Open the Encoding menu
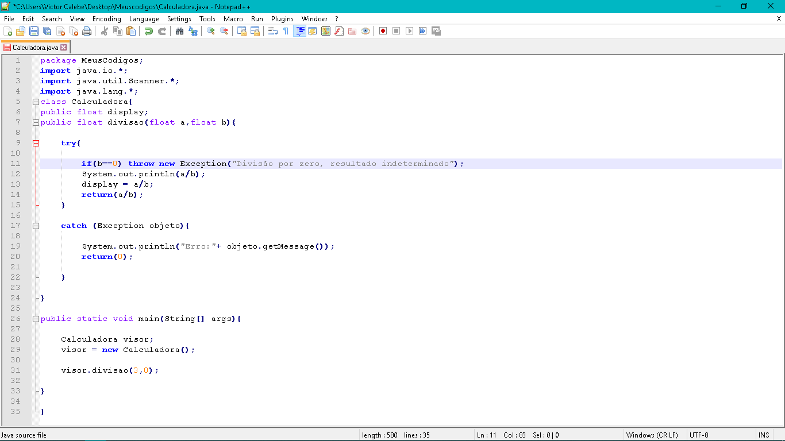 106,19
